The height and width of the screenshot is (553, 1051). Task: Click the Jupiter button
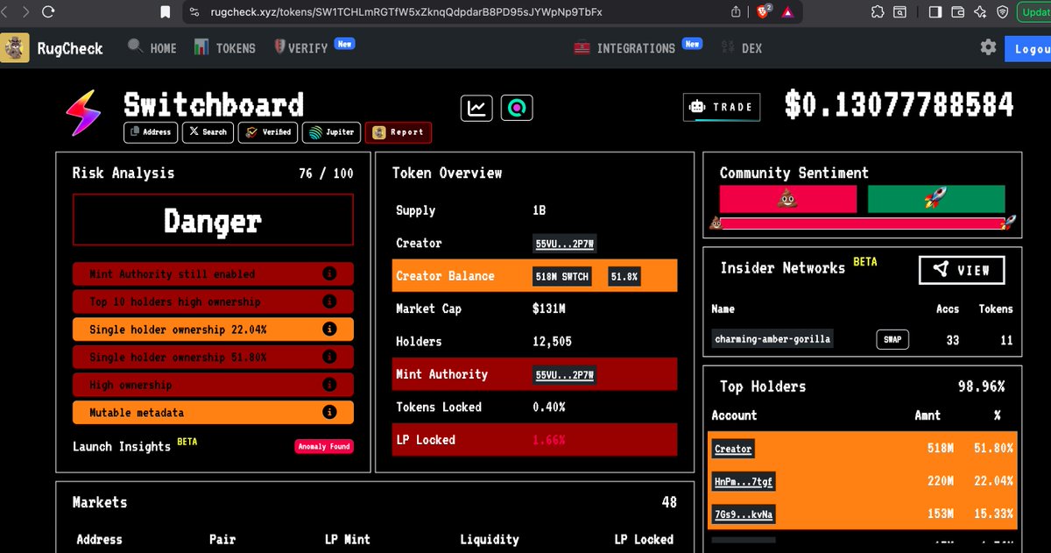coord(331,132)
